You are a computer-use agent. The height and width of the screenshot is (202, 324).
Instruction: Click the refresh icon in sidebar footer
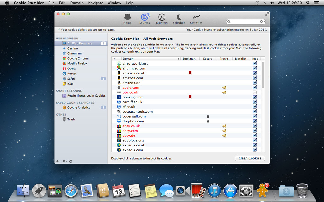point(71,161)
